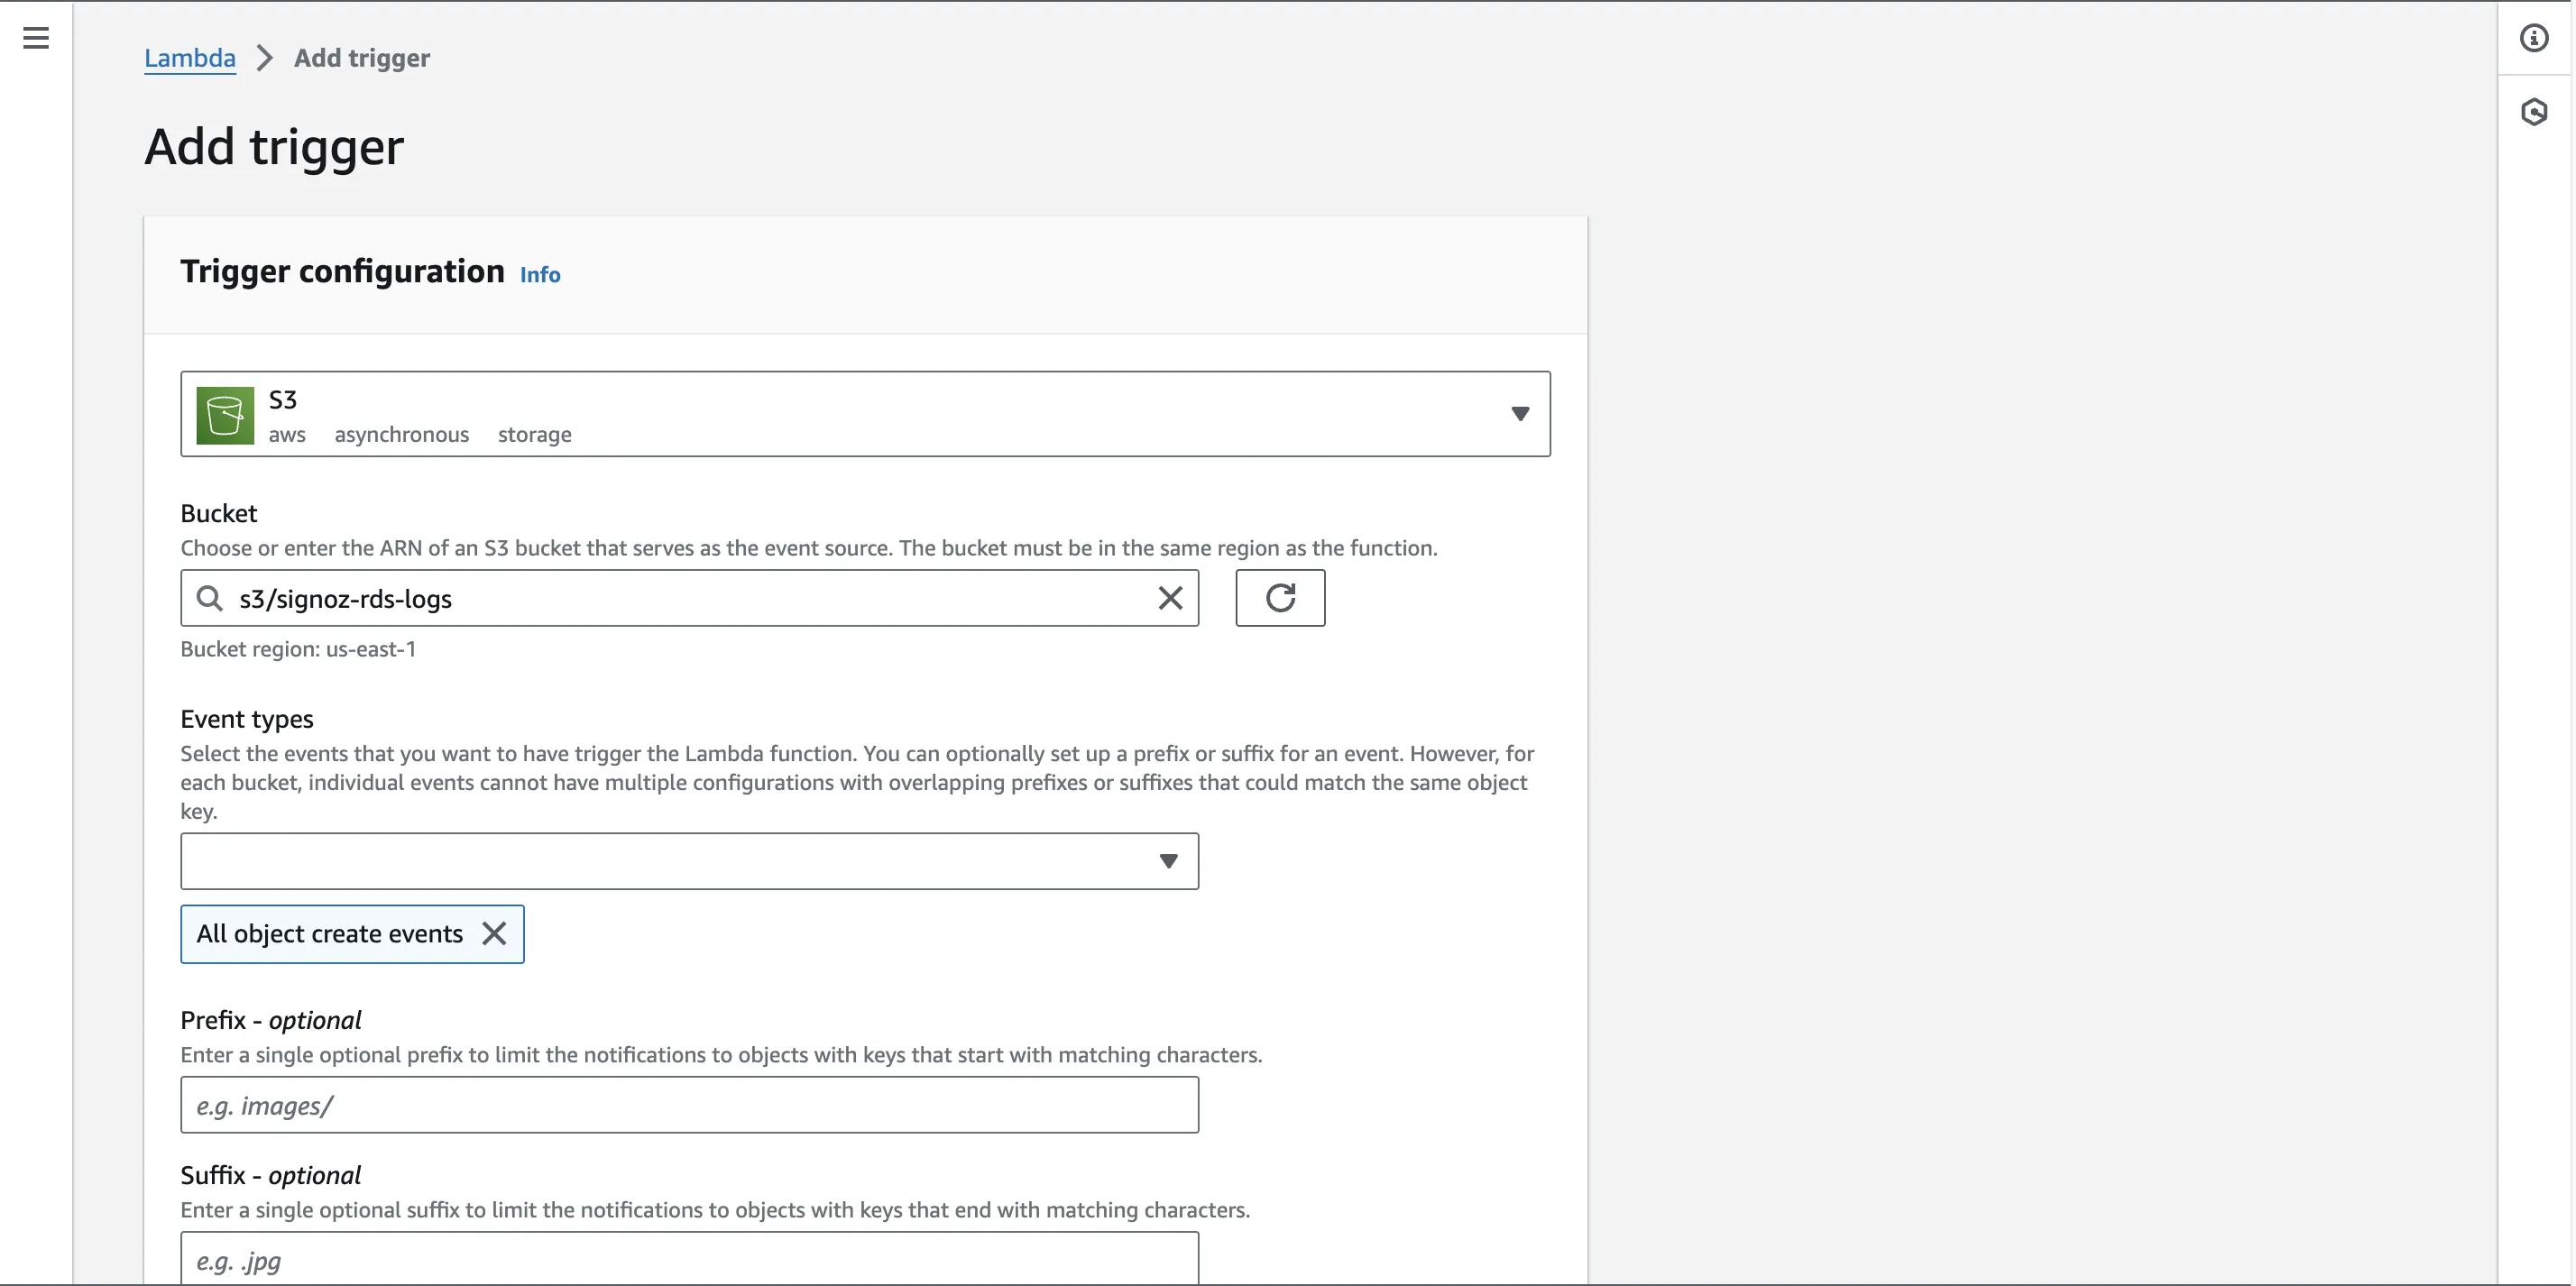Focus the Suffix optional input field

(x=690, y=1259)
